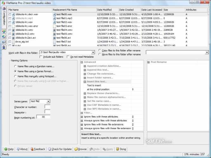
Task: Click the picture frame sidebar icon
Action: coord(4,42)
